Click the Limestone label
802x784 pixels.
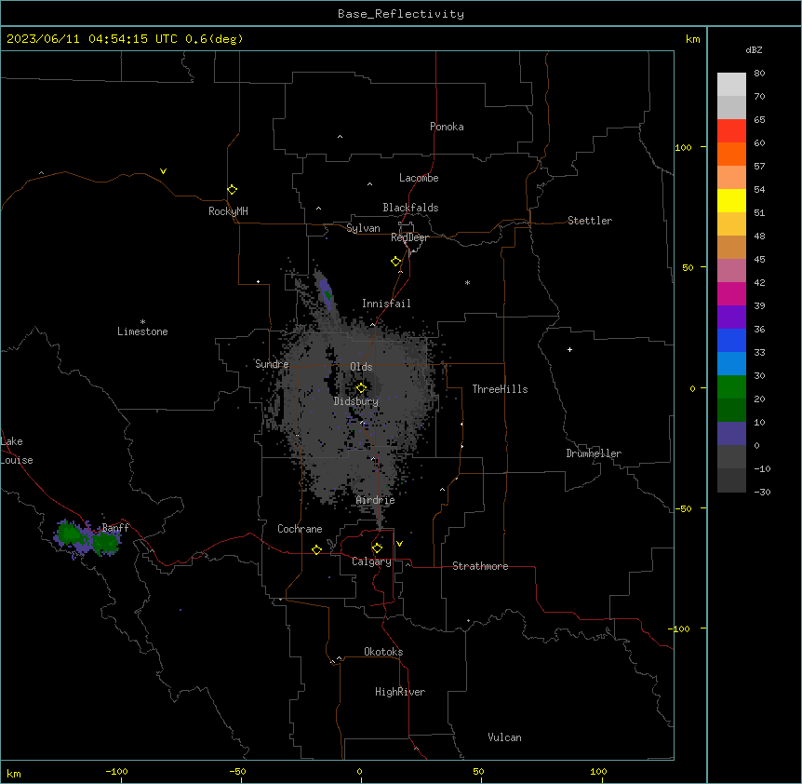coord(142,331)
